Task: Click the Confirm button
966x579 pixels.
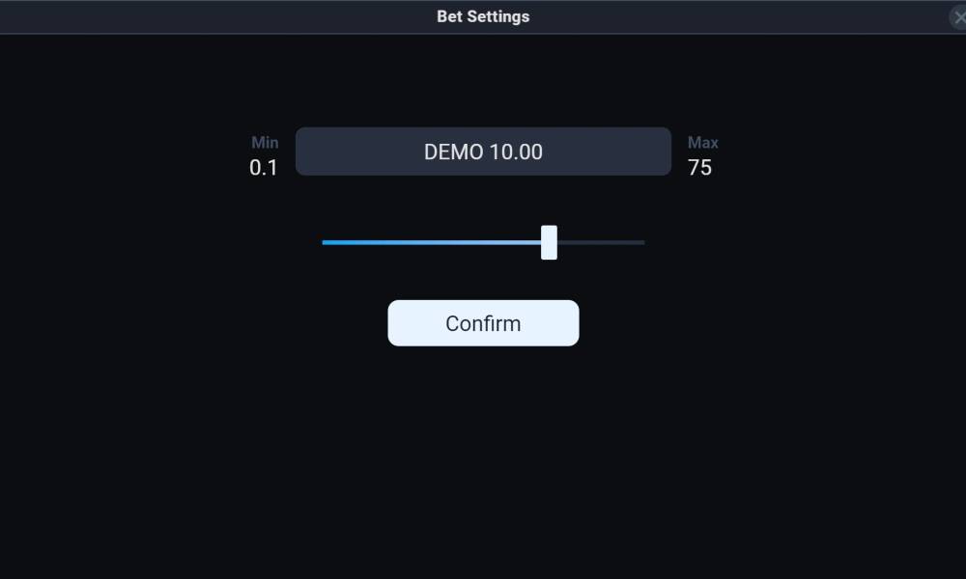Action: coord(483,323)
